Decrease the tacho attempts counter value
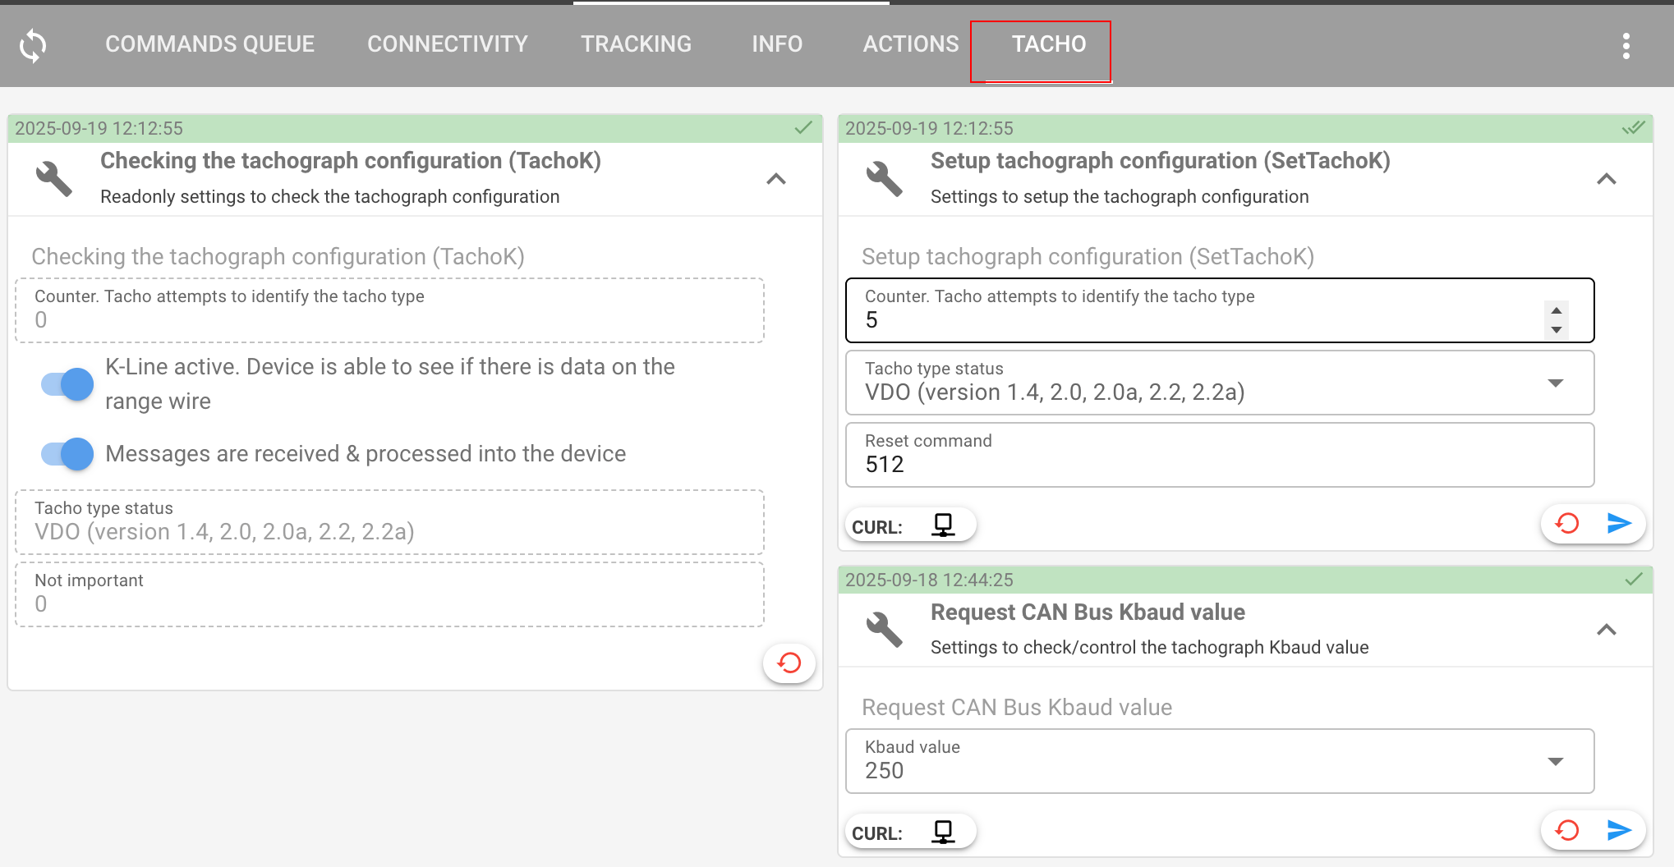1674x867 pixels. point(1556,330)
